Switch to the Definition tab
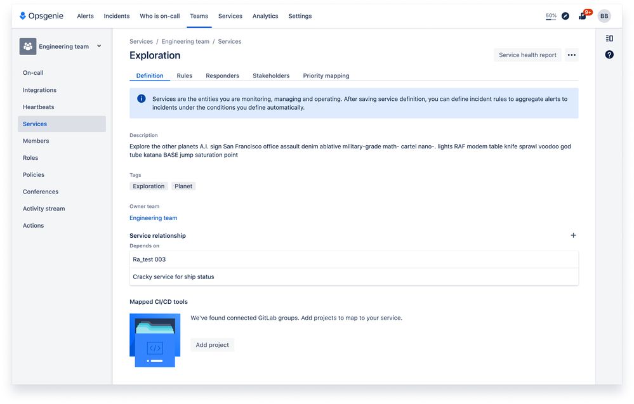634x404 pixels. (x=150, y=75)
